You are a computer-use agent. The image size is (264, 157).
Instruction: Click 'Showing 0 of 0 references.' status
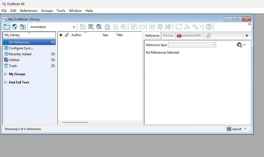tap(23, 129)
